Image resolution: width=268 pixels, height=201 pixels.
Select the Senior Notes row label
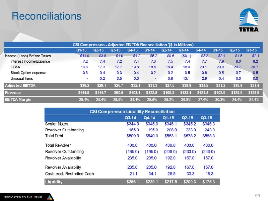tap(57, 124)
